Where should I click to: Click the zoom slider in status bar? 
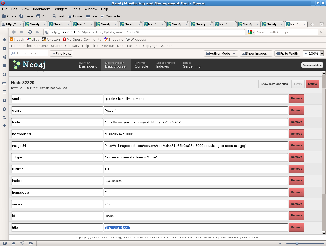[x=297, y=243]
